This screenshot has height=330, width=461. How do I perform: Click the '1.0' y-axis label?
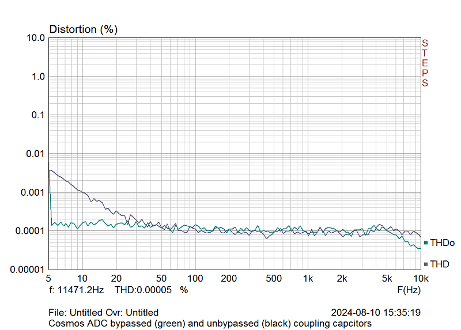[38, 77]
